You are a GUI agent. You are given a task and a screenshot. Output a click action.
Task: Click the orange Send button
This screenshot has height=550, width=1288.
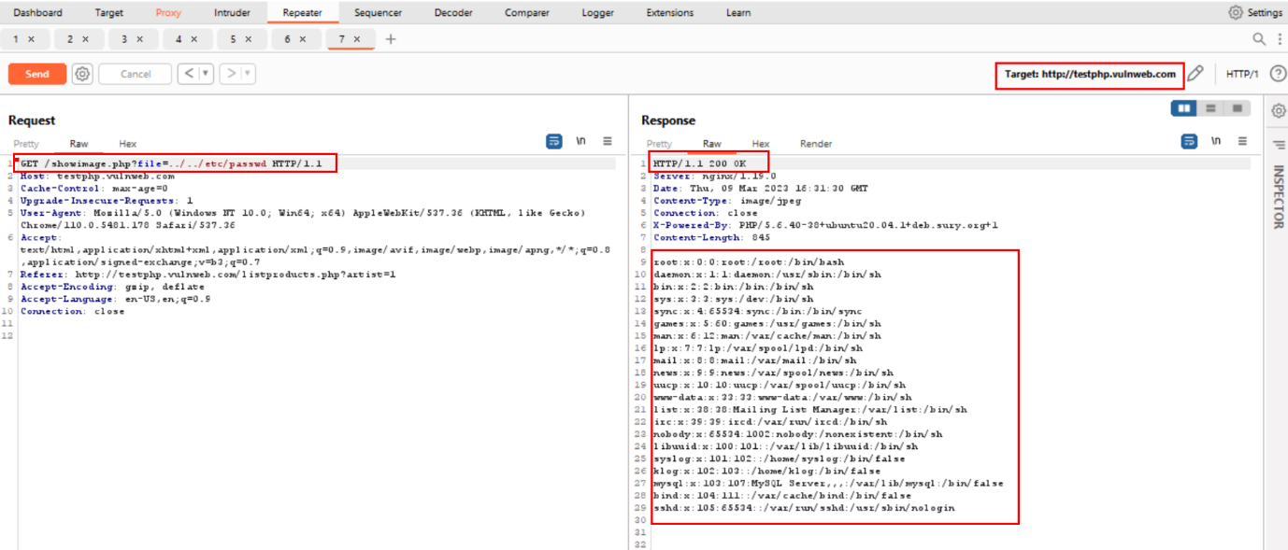(x=37, y=74)
